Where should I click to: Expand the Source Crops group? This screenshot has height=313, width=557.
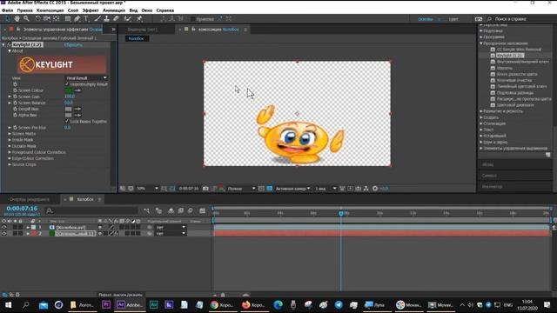[10, 164]
